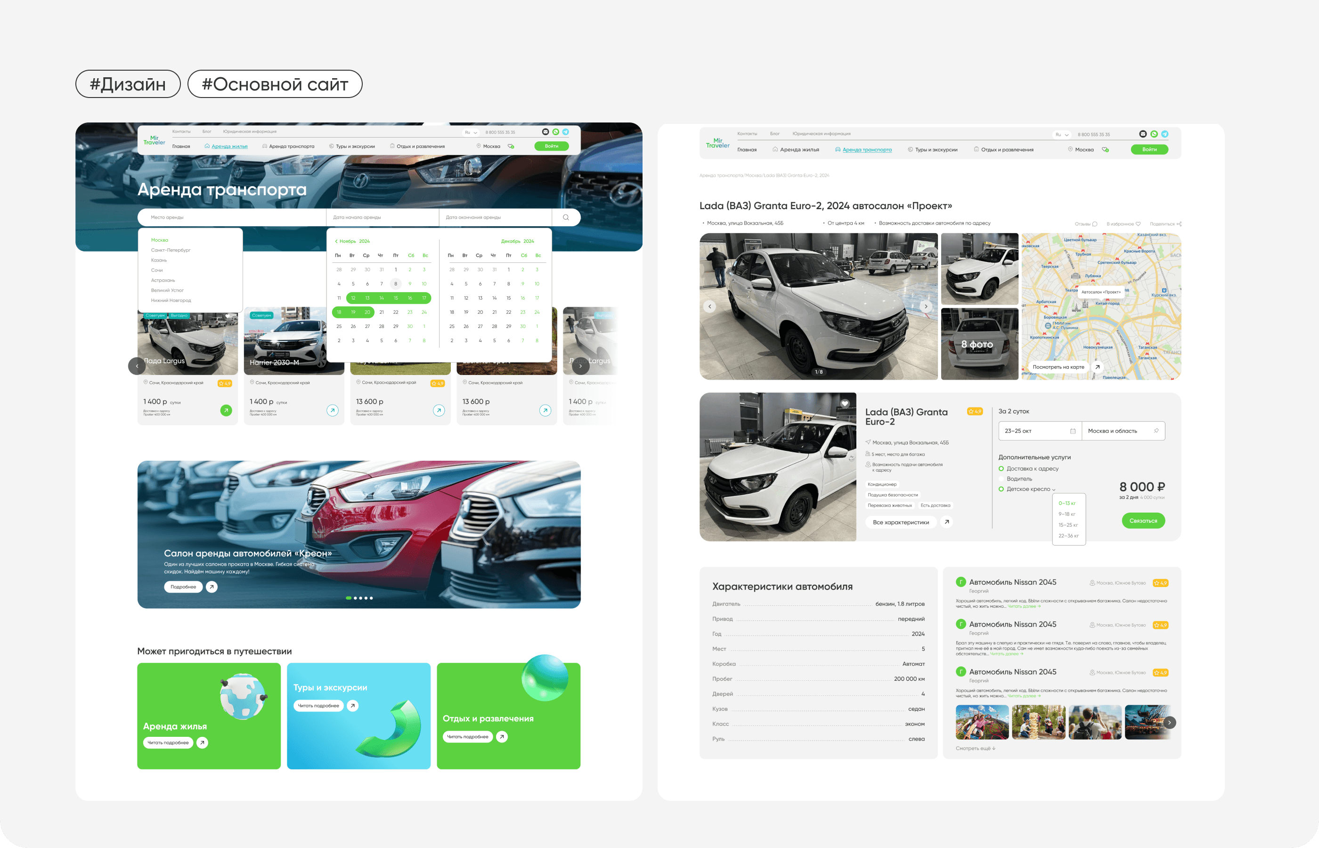This screenshot has height=848, width=1319.
Task: Toggle the 'Доставка к адресу' option
Action: (1001, 469)
